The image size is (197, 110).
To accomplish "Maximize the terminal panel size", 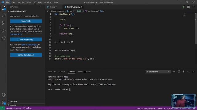I will (188, 71).
